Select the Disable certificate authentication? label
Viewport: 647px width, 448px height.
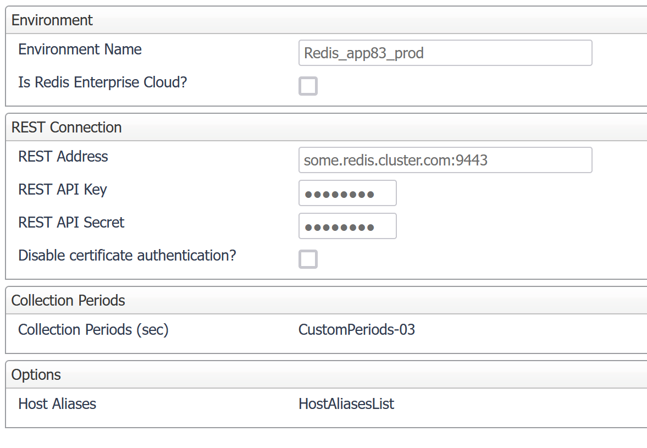127,256
